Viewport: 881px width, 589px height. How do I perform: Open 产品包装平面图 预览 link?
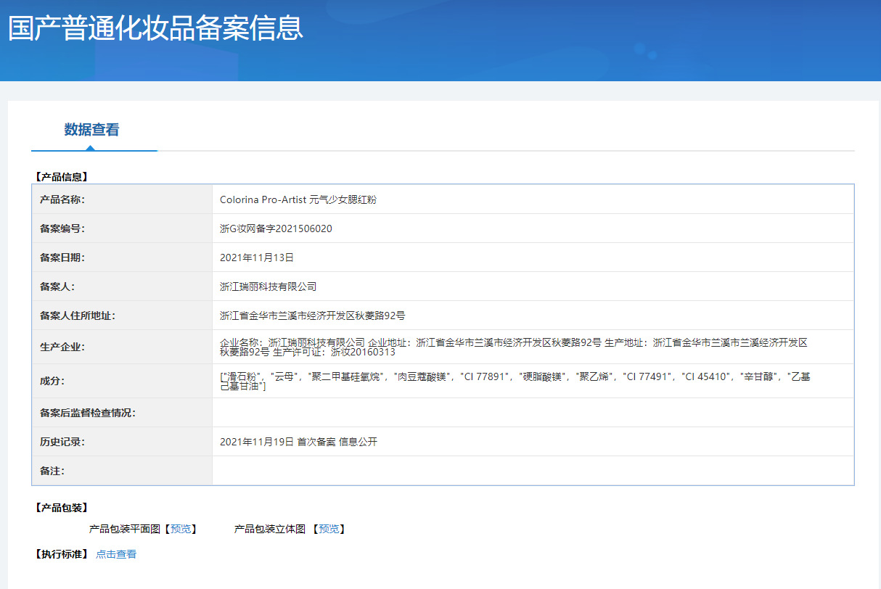click(181, 529)
